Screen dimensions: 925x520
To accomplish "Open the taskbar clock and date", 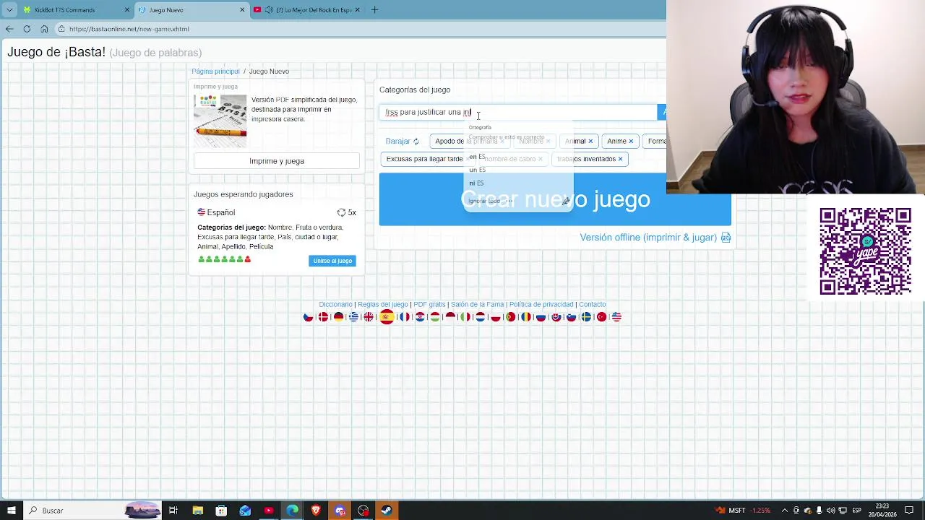I will click(x=882, y=511).
